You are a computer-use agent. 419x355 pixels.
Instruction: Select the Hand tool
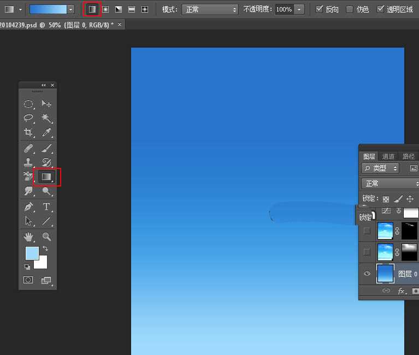pyautogui.click(x=28, y=236)
